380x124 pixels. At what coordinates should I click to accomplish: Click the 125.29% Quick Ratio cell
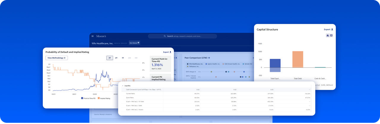[x=233, y=97]
